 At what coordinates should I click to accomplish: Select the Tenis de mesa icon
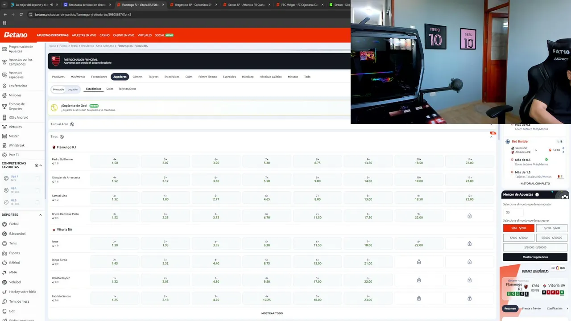(x=4, y=301)
